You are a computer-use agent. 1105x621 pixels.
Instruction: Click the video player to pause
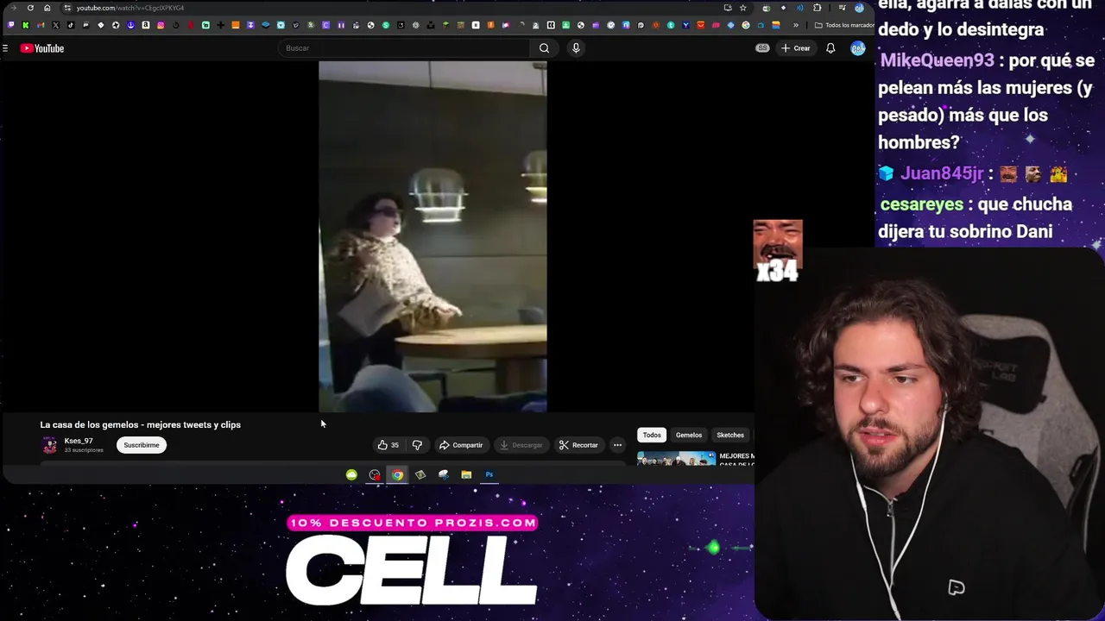coord(433,236)
